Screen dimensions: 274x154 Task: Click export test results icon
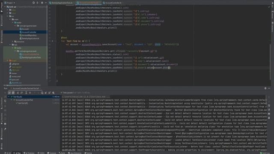coord(50,93)
